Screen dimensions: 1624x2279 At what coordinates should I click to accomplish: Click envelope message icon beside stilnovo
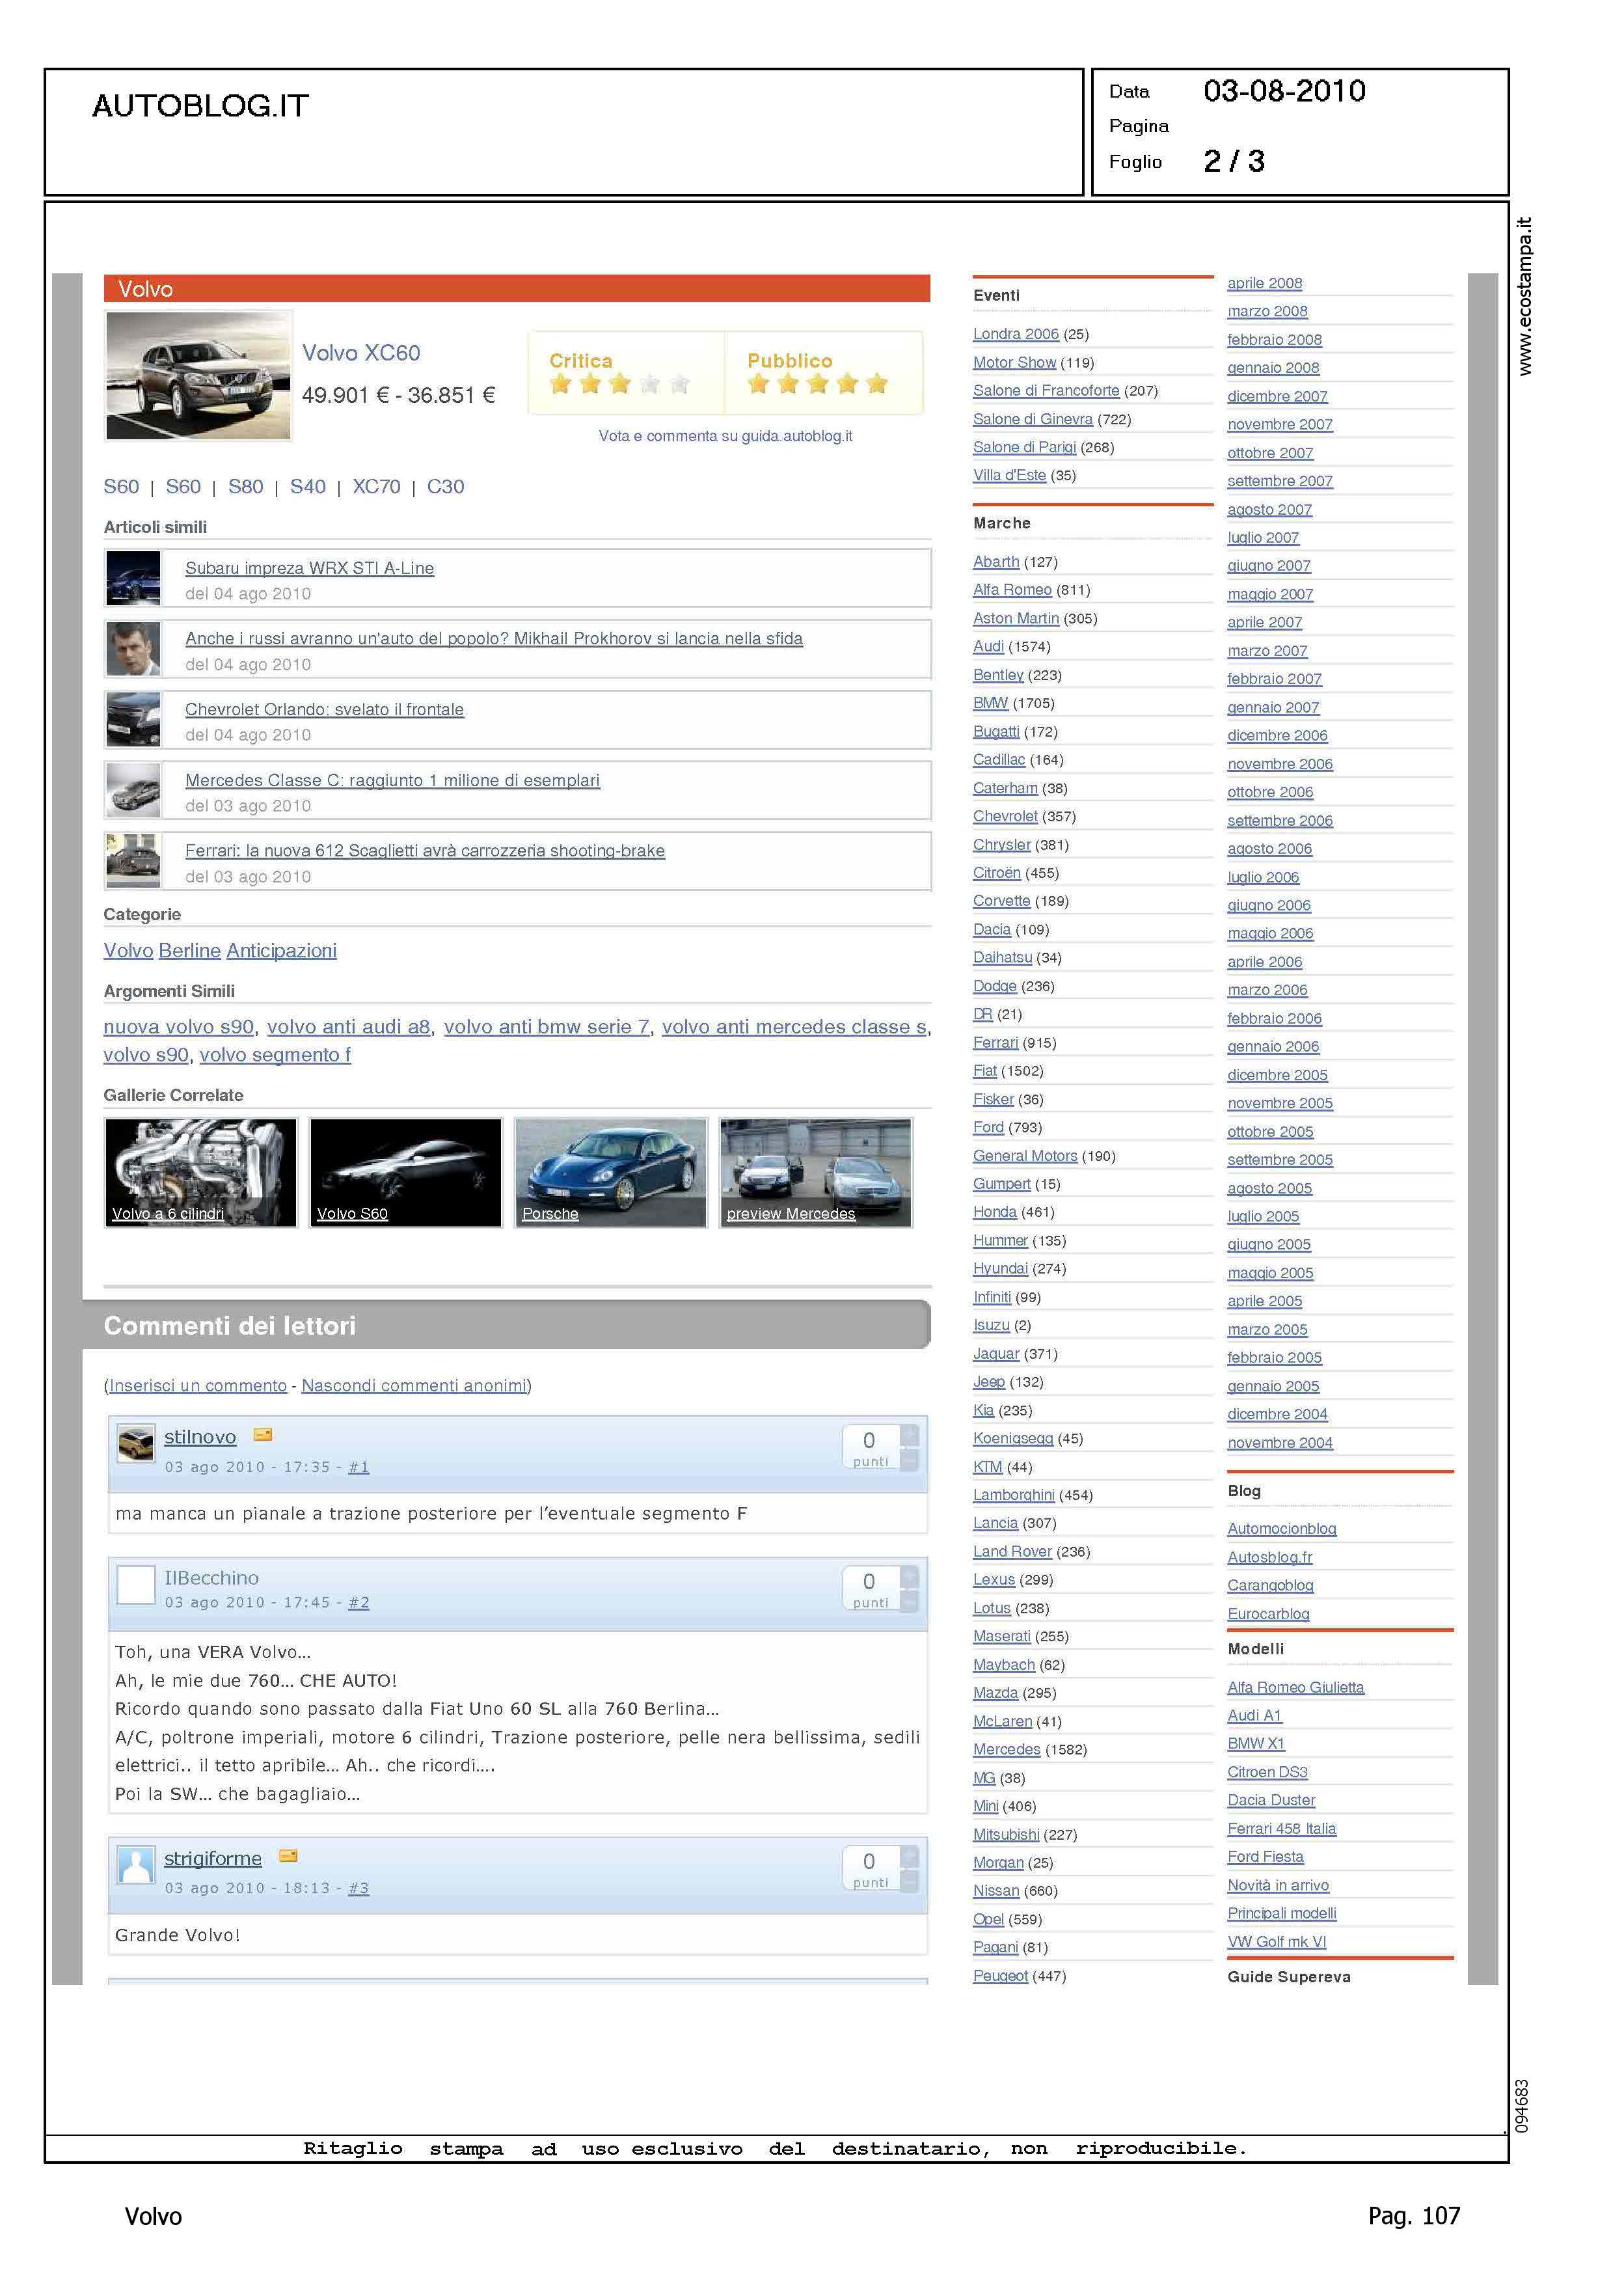263,1435
